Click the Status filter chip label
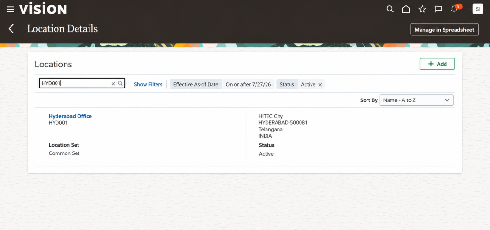The width and height of the screenshot is (490, 230). [x=287, y=84]
